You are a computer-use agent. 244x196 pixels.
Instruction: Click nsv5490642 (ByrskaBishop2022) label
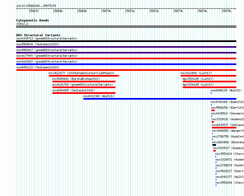(x=76, y=79)
